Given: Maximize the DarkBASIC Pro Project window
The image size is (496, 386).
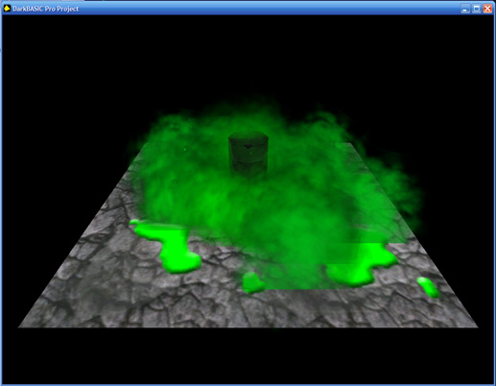Looking at the screenshot, I should pyautogui.click(x=477, y=9).
